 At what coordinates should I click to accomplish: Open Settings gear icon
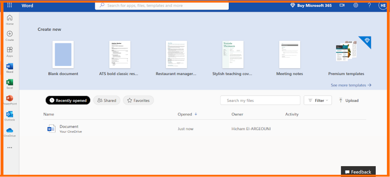tap(356, 5)
